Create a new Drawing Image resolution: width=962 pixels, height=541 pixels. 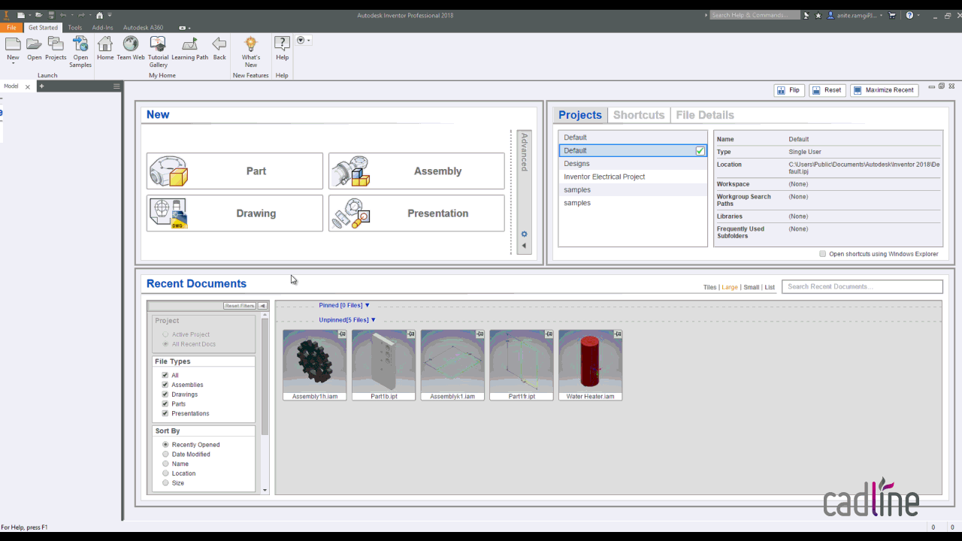[234, 213]
